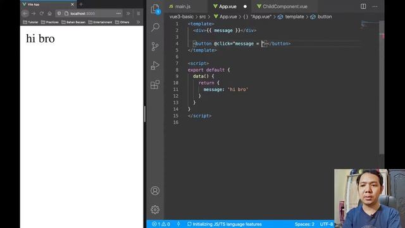Open the Others bookmarks folder
This screenshot has height=228, width=405.
(x=122, y=22)
